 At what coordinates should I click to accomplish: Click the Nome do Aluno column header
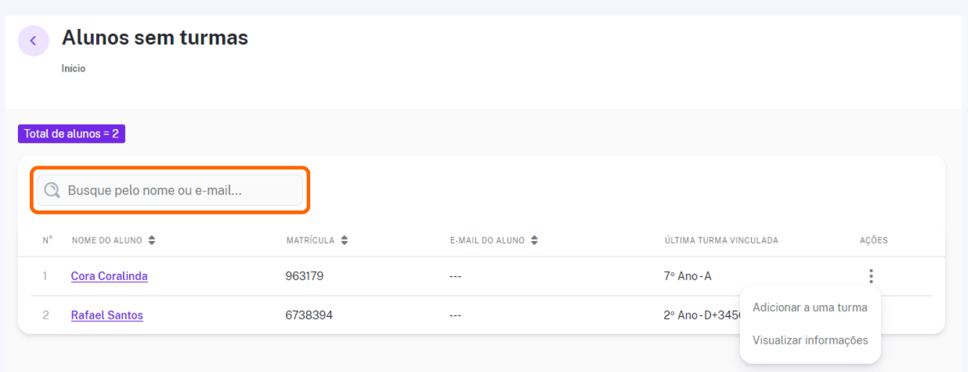click(x=107, y=240)
